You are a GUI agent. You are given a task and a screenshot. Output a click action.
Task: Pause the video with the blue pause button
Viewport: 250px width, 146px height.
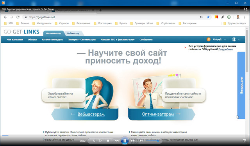coord(125,141)
